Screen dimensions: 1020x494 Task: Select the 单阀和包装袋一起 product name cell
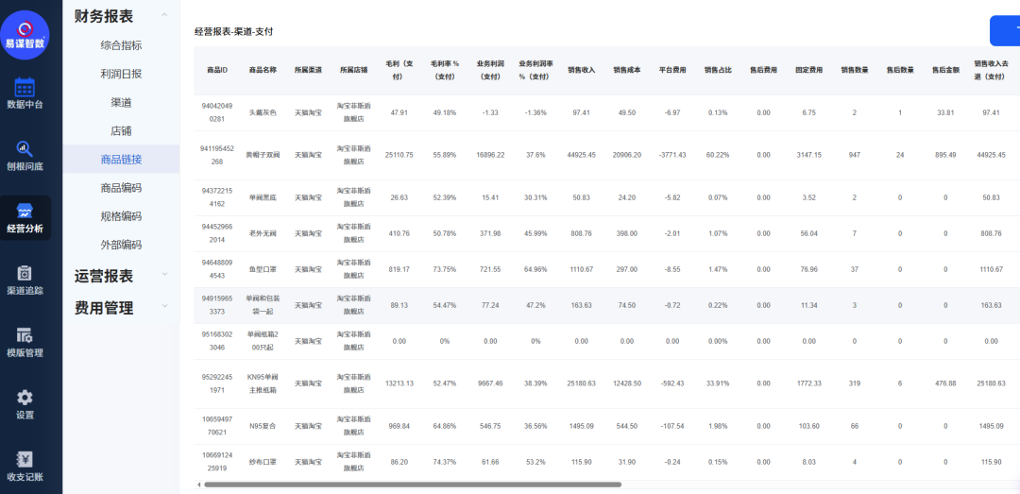pos(263,304)
